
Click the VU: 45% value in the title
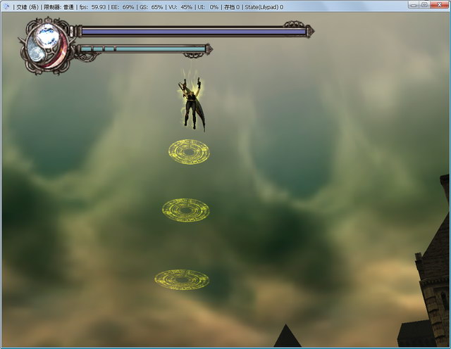click(x=180, y=7)
